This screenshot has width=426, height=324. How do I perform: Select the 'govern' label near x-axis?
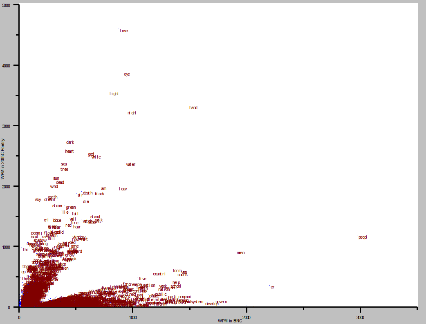click(221, 302)
